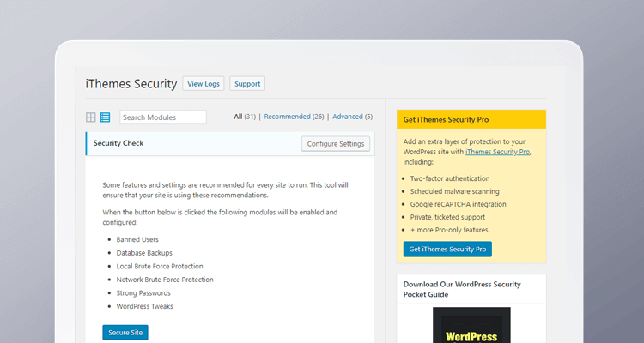Select the All (31) filter
Viewport: 644px width, 343px height.
(x=245, y=117)
